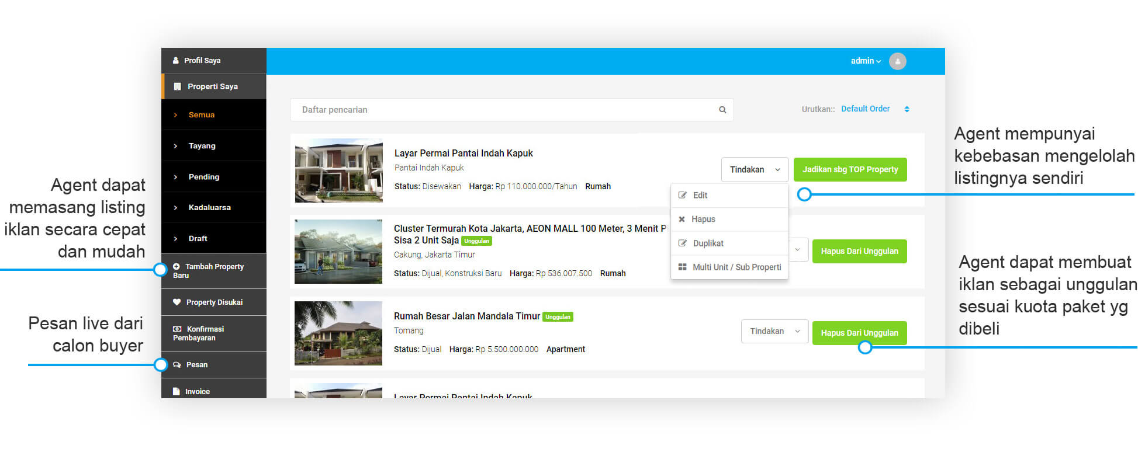Open Konfirmasi Pembayaran page
The width and height of the screenshot is (1138, 456).
click(214, 333)
